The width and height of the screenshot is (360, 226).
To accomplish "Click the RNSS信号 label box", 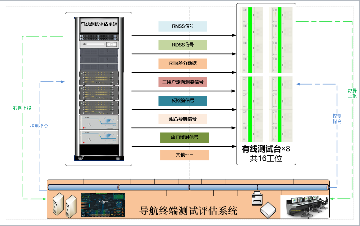I will [x=183, y=26].
